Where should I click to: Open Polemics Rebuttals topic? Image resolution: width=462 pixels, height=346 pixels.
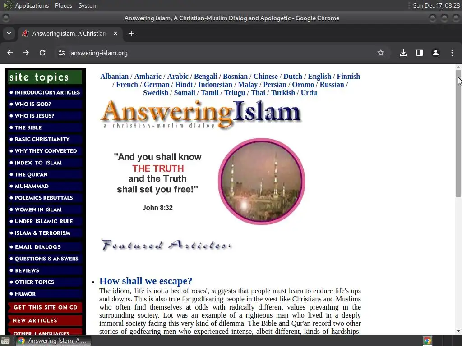click(45, 198)
